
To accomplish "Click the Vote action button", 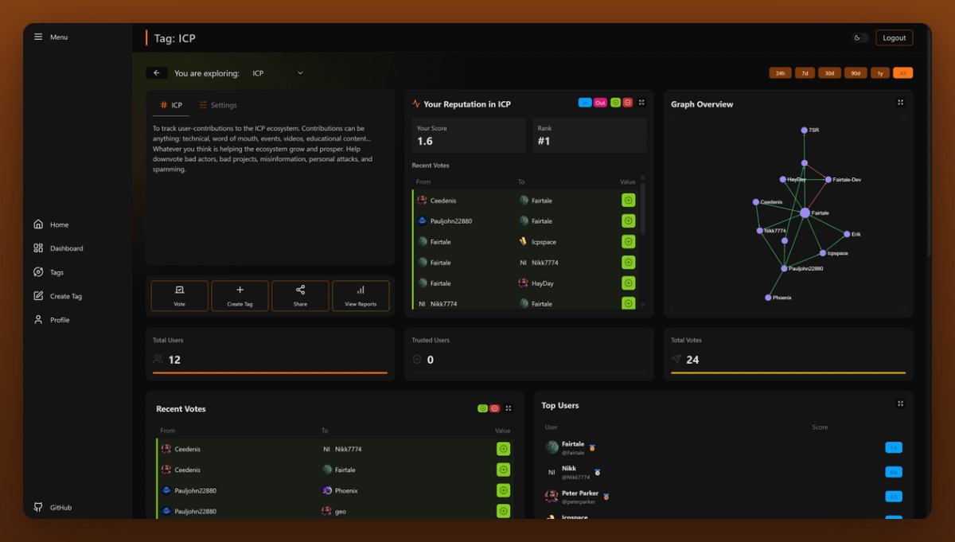I will 179,295.
